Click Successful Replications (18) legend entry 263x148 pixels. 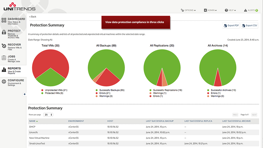pyautogui.click(x=166, y=90)
